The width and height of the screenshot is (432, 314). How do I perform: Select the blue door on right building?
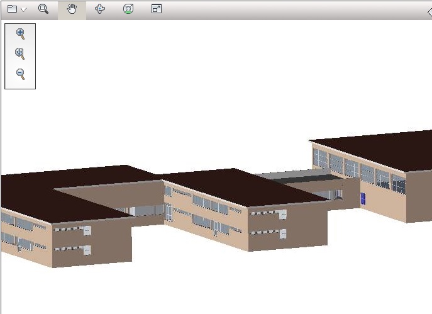pos(363,199)
